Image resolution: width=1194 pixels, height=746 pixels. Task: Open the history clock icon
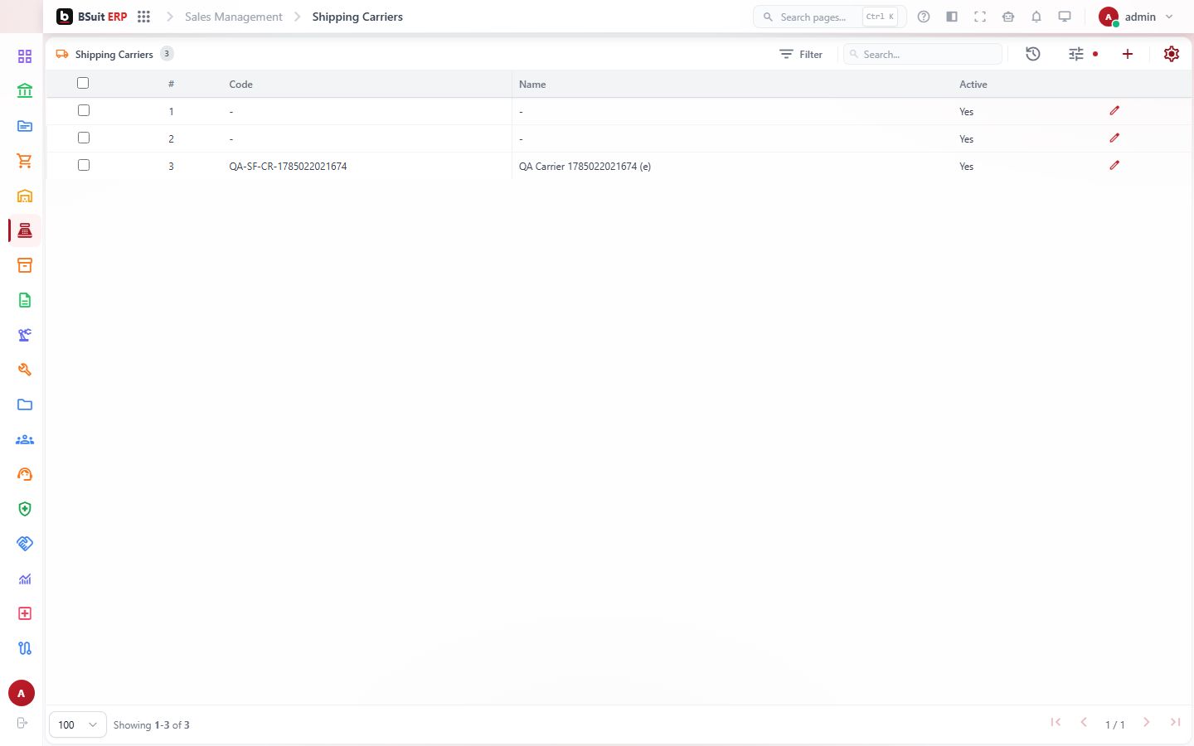(x=1033, y=54)
